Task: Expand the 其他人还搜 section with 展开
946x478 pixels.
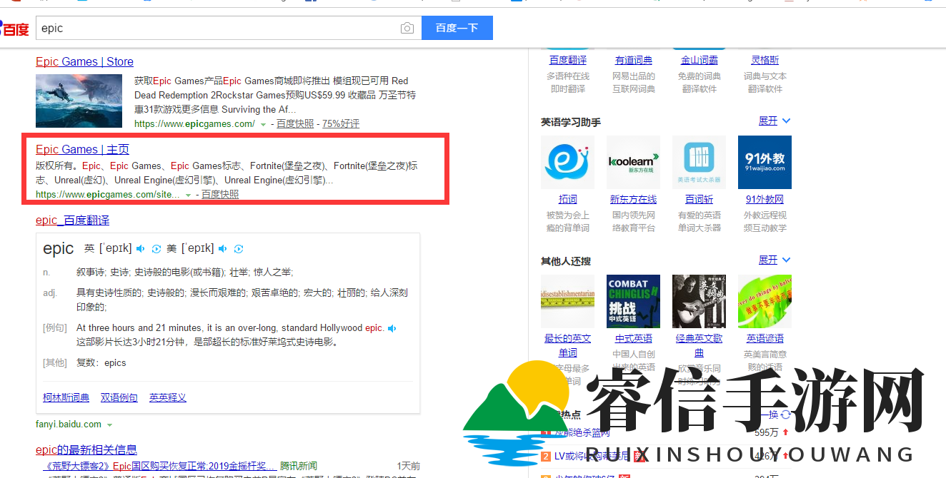Action: tap(775, 260)
